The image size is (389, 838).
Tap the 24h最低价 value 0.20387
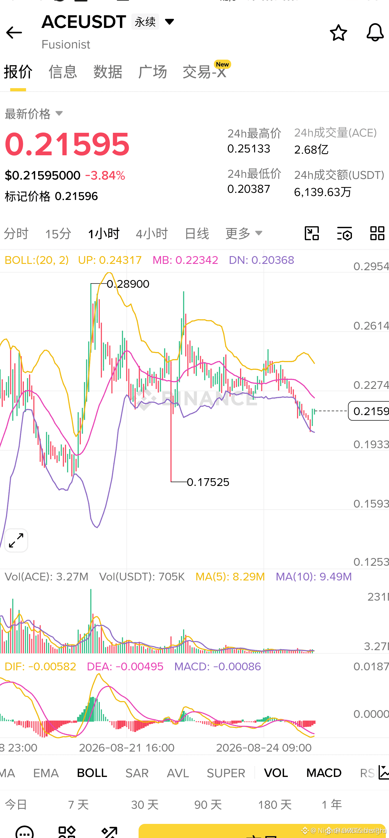point(249,189)
